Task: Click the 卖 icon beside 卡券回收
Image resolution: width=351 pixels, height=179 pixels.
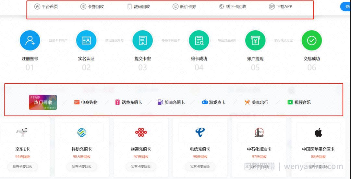Action: (x=83, y=6)
